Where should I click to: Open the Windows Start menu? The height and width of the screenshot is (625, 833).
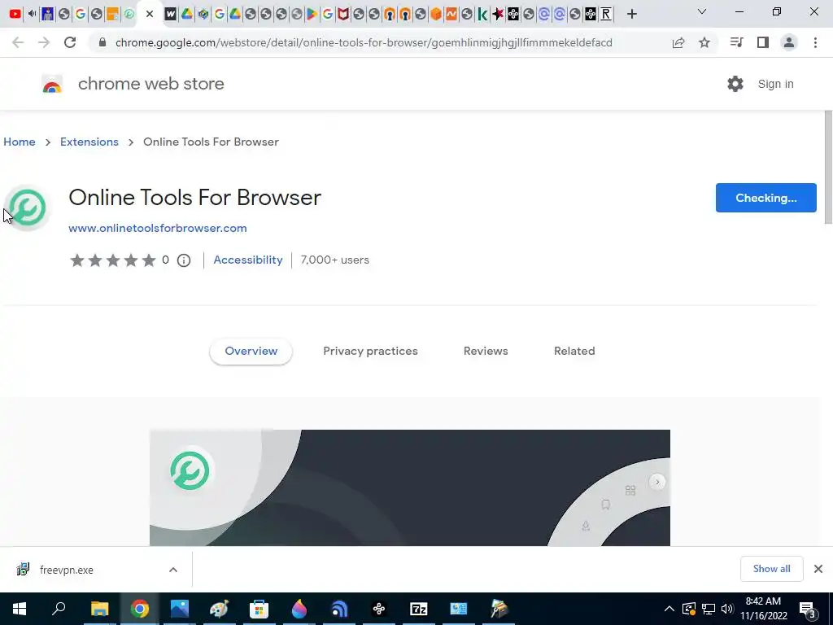coord(20,609)
